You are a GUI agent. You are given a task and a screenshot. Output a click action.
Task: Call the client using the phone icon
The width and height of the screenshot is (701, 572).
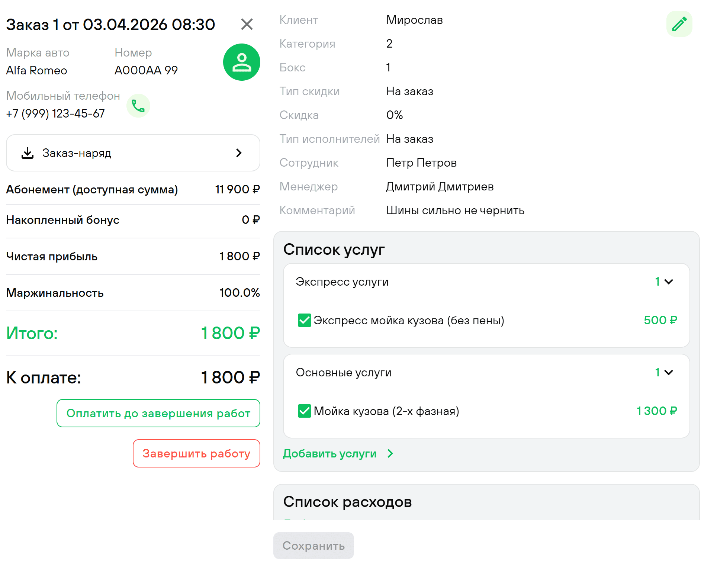point(138,106)
